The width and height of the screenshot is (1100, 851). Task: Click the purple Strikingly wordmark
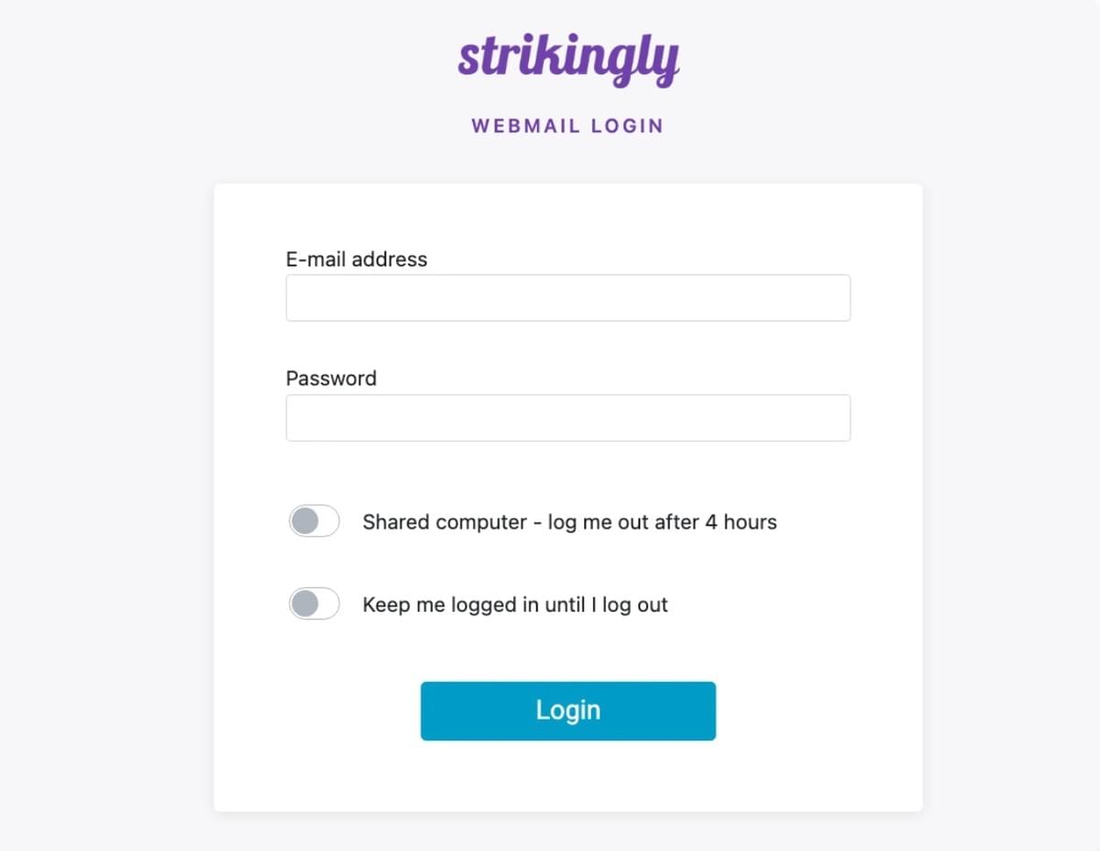pos(568,57)
